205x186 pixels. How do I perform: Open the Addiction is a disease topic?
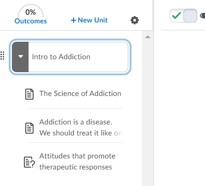pyautogui.click(x=81, y=127)
